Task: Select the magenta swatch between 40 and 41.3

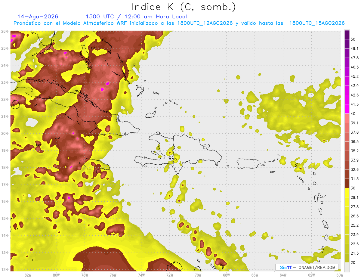Action: (x=347, y=109)
